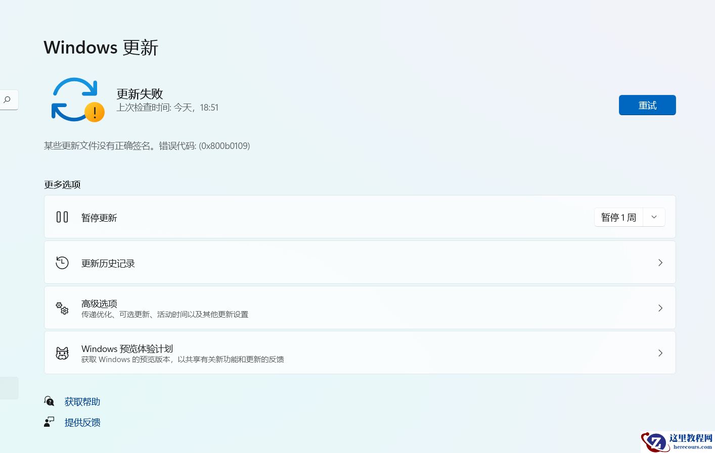The width and height of the screenshot is (715, 453).
Task: Open the 提供反馈 link
Action: coord(82,422)
